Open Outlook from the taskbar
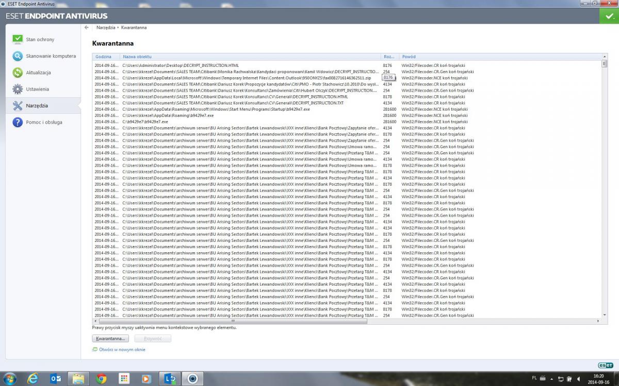 55,378
